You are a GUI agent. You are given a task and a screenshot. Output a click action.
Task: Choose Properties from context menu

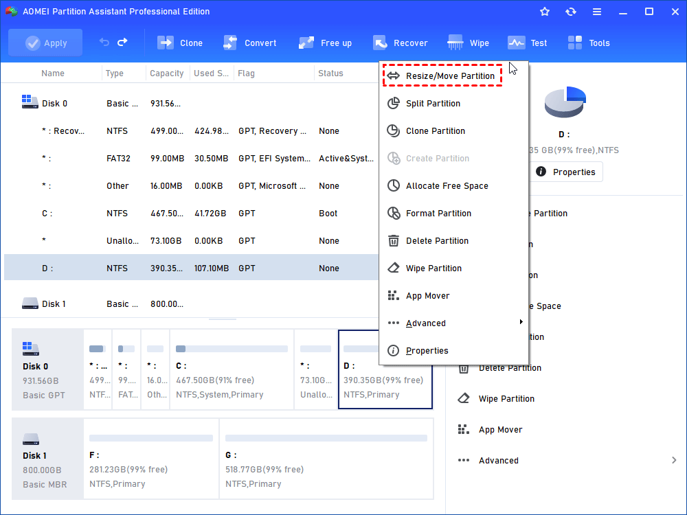(453, 350)
